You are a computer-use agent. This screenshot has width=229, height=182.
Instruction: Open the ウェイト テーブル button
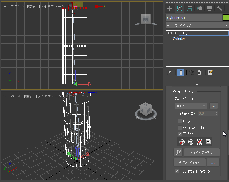pyautogui.click(x=202, y=152)
